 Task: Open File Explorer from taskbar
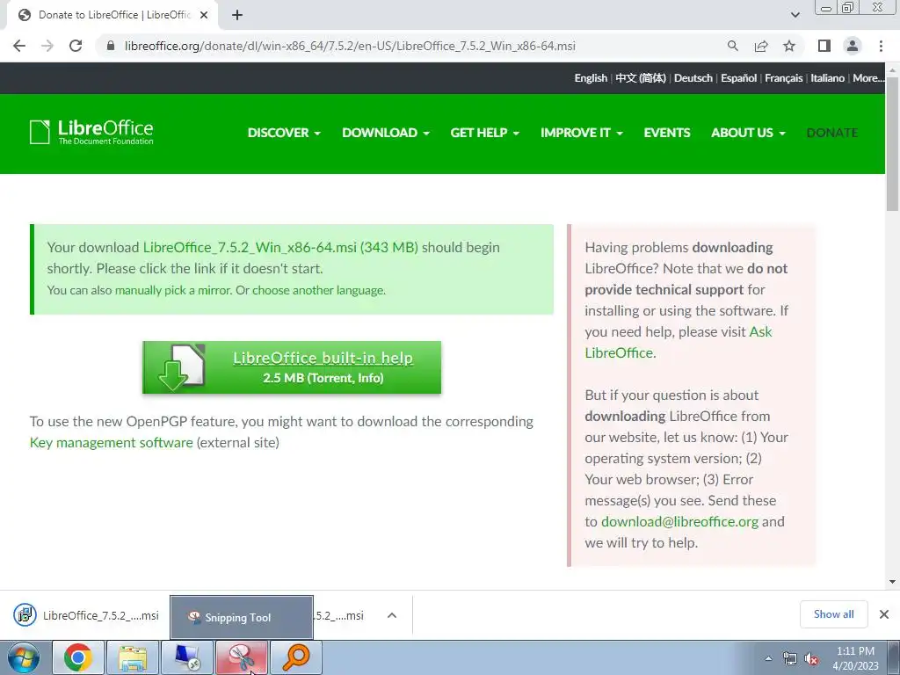tap(133, 657)
